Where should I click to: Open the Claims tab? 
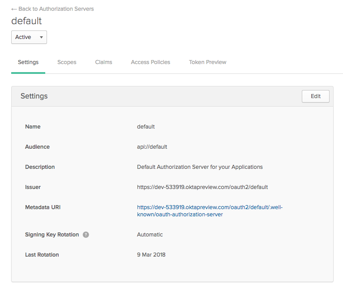[103, 62]
